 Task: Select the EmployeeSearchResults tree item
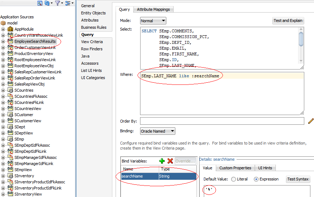(x=35, y=41)
